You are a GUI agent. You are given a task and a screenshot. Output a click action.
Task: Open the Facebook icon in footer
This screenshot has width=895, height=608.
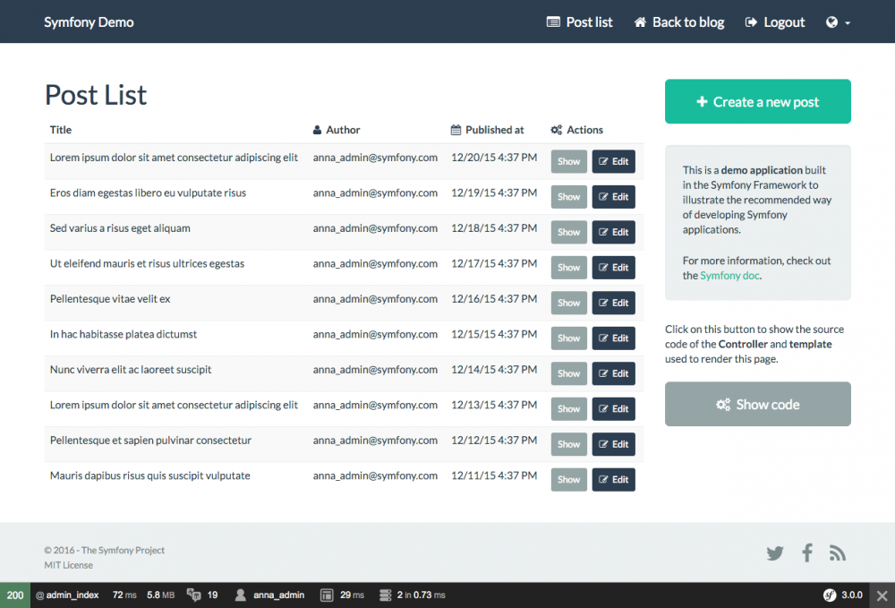click(807, 552)
